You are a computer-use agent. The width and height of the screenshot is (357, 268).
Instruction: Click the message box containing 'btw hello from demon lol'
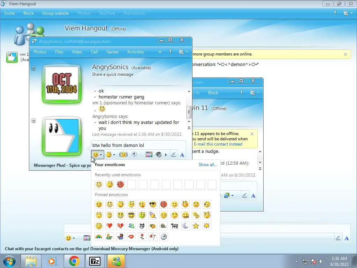(x=138, y=145)
